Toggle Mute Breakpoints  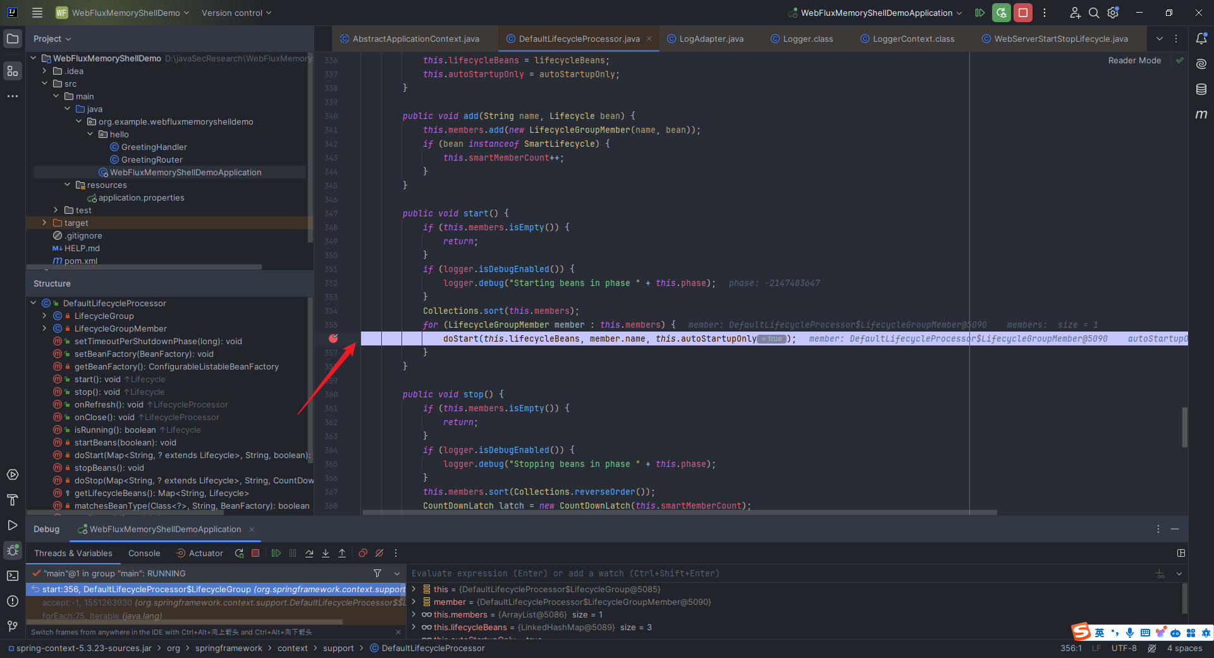coord(379,553)
